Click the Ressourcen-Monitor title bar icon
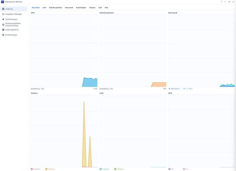236x171 pixels. coord(2,1)
